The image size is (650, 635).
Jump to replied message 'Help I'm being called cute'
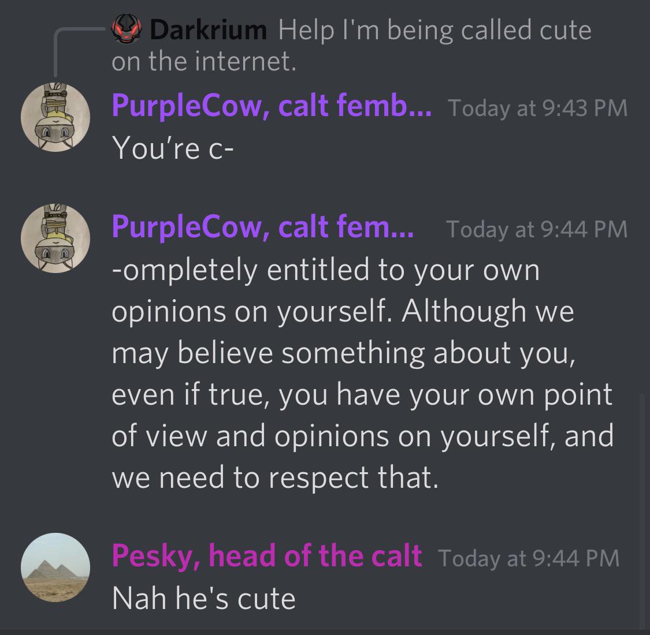pyautogui.click(x=434, y=30)
